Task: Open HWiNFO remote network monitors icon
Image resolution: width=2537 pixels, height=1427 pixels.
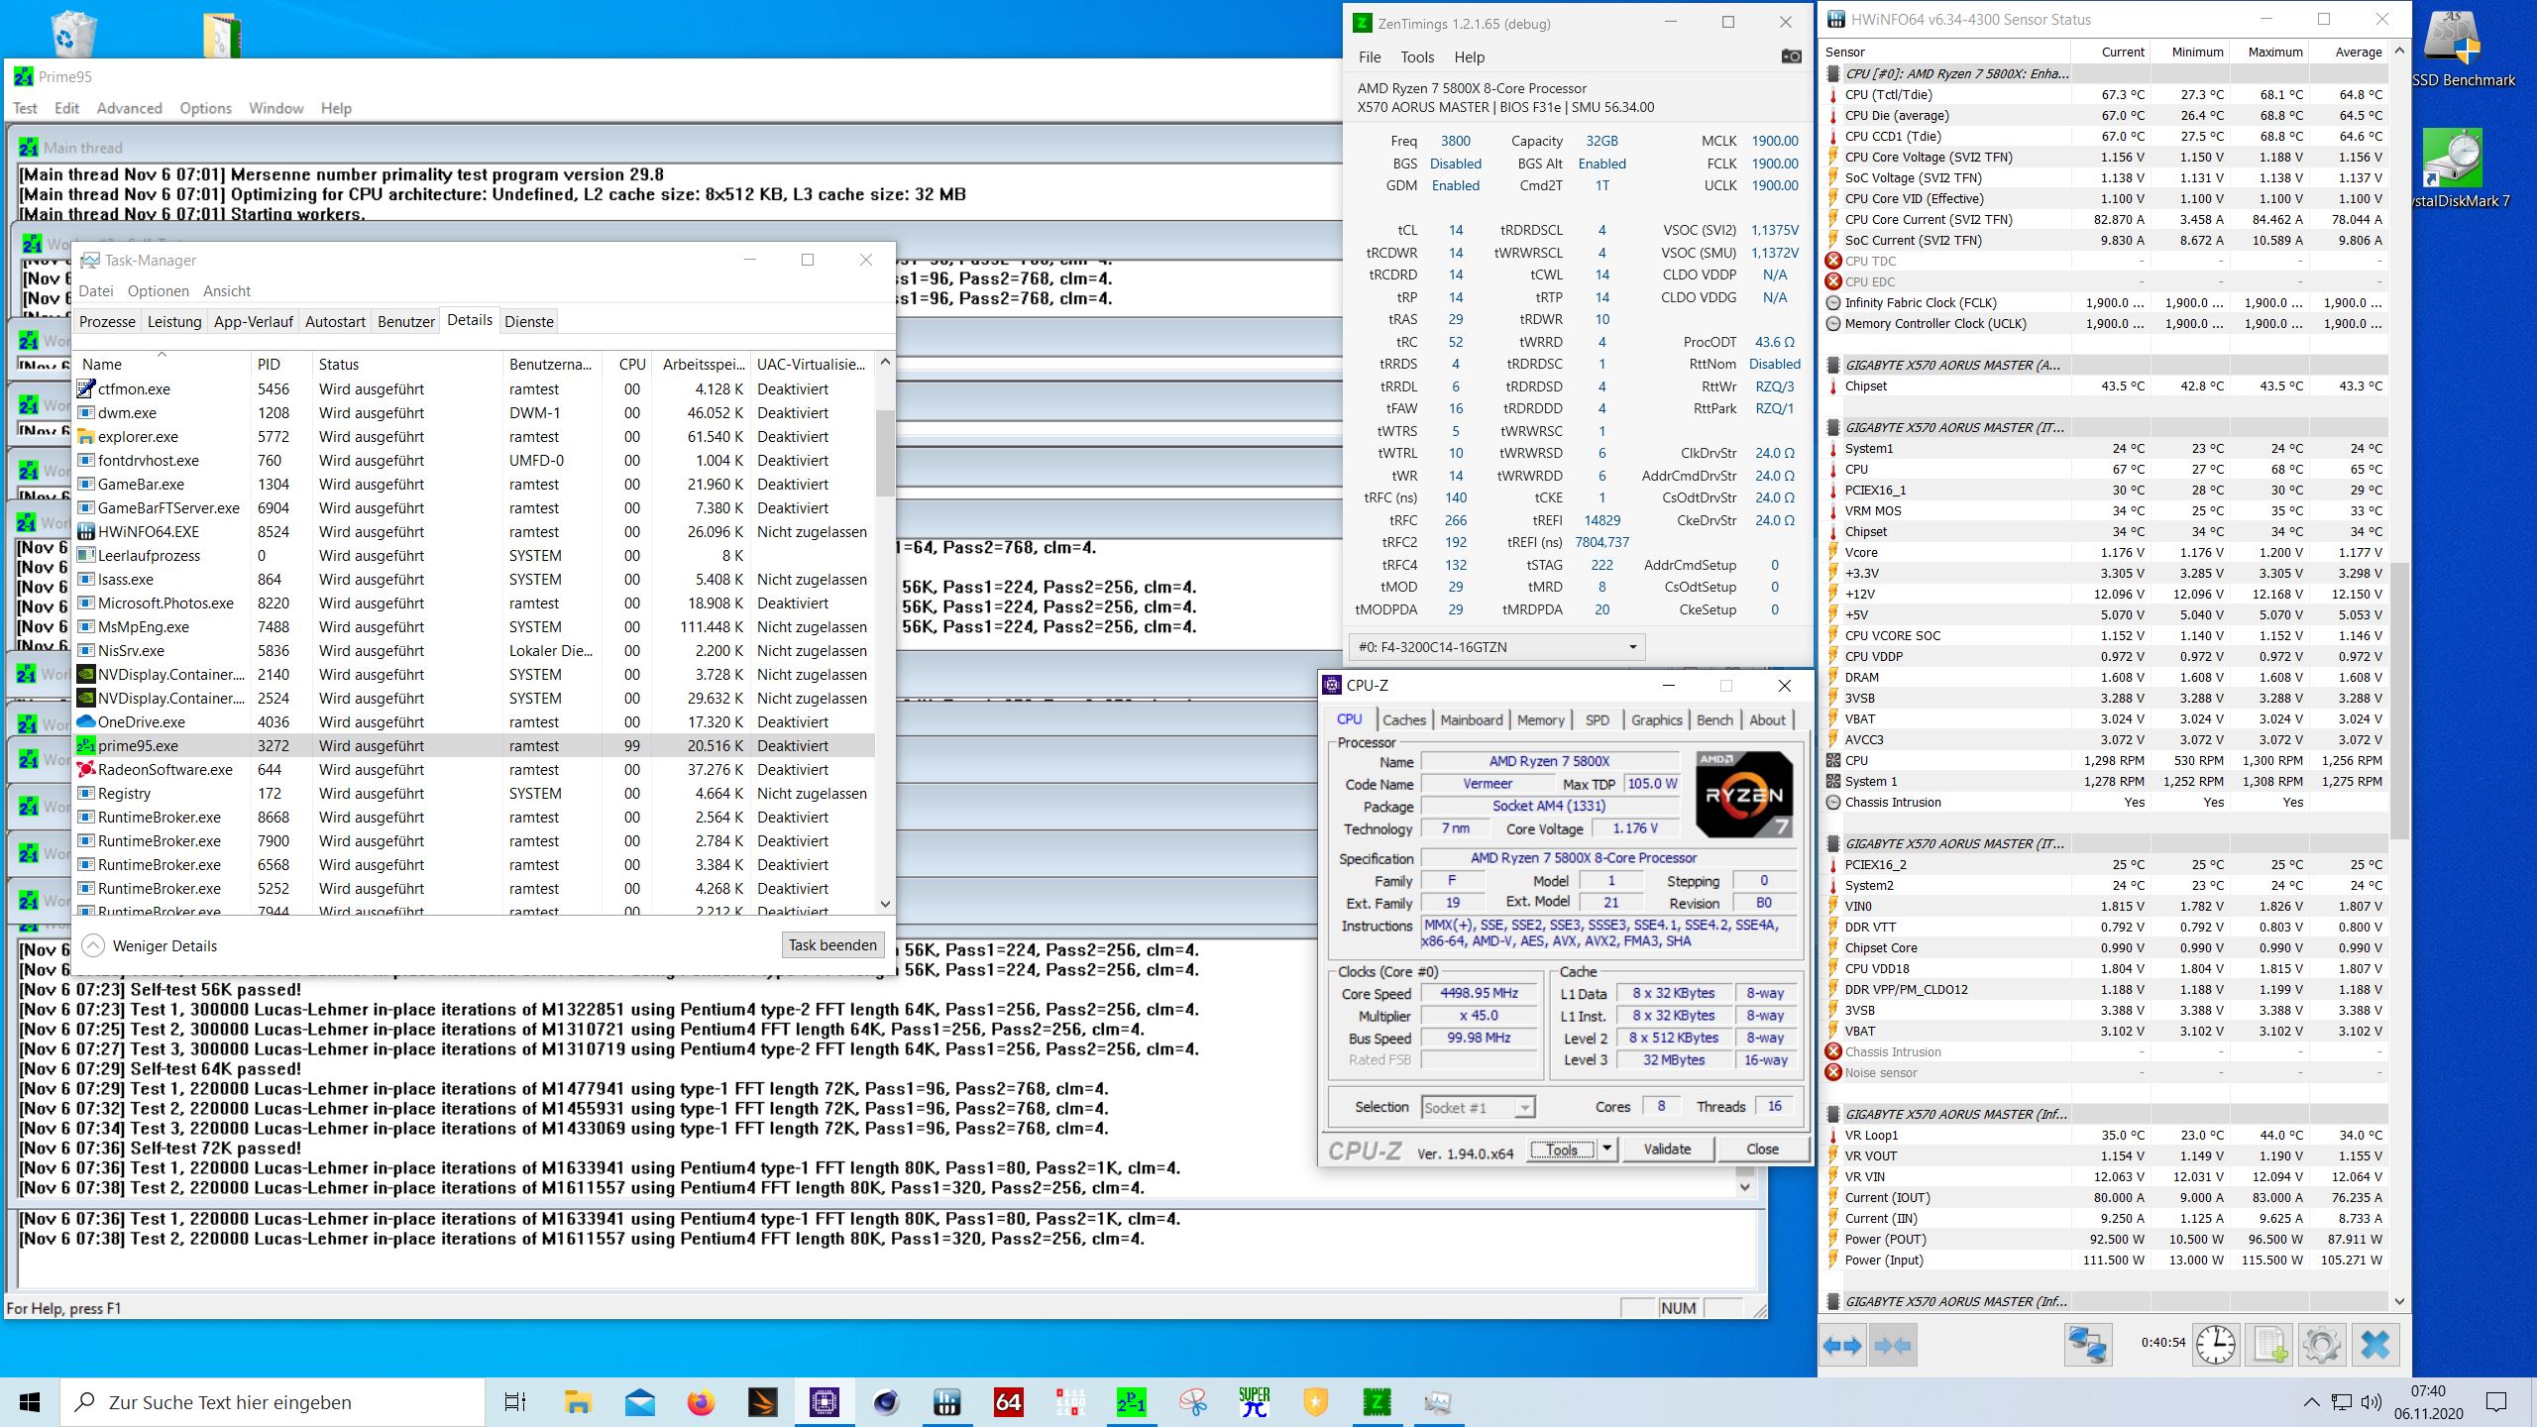Action: click(x=2087, y=1346)
